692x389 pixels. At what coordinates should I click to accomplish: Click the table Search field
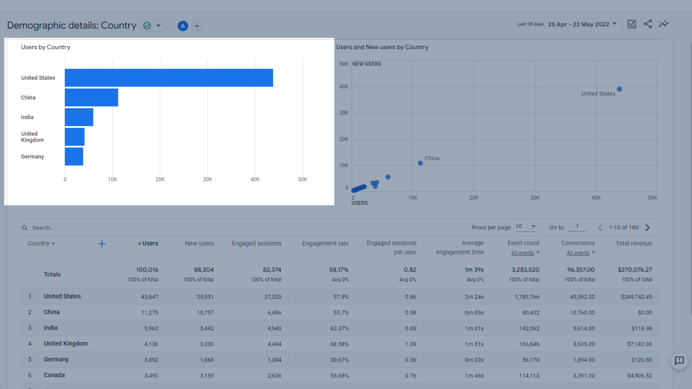[x=43, y=228]
